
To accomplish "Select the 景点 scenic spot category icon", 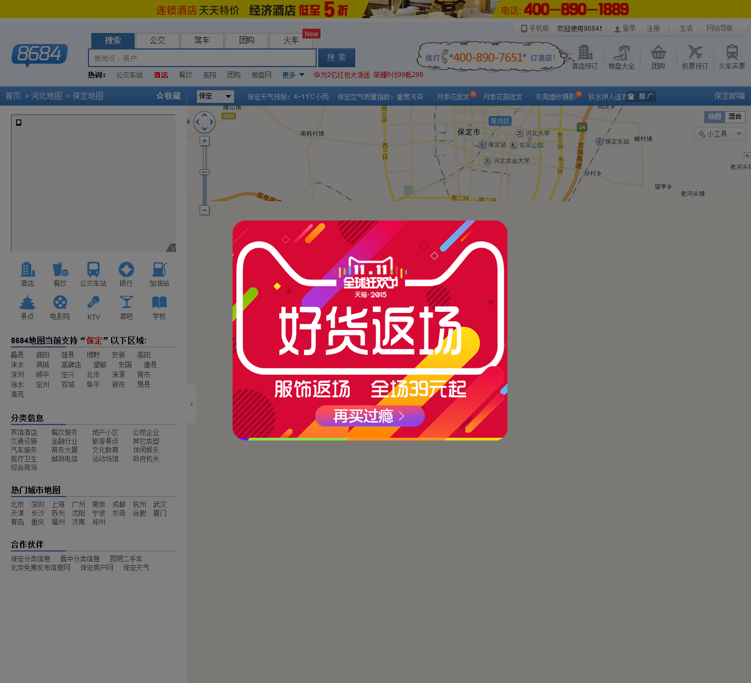I will click(27, 307).
